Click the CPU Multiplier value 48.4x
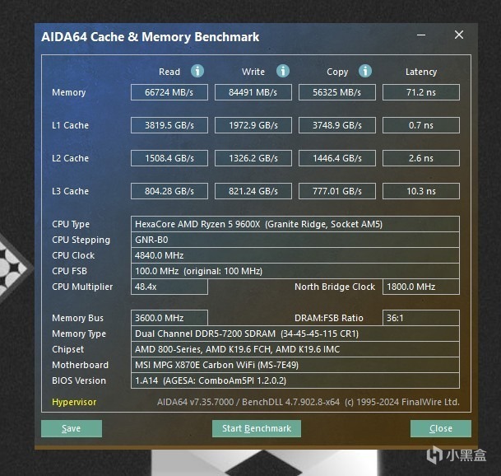Image resolution: width=501 pixels, height=476 pixels. point(169,287)
